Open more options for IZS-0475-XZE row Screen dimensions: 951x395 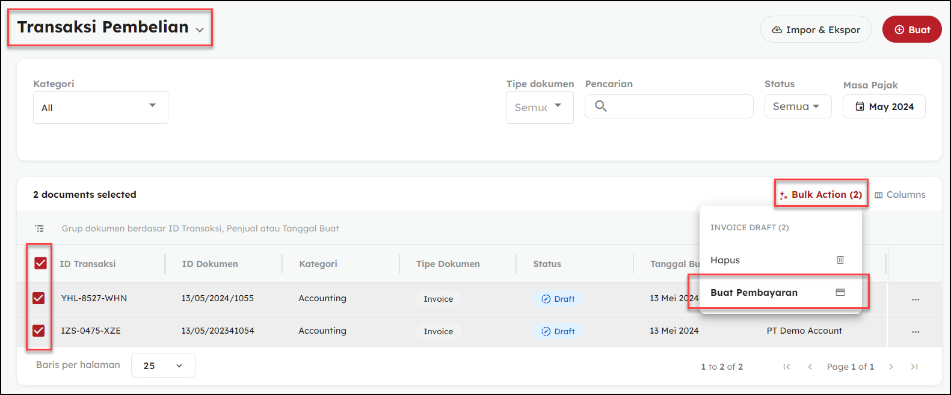(x=916, y=331)
